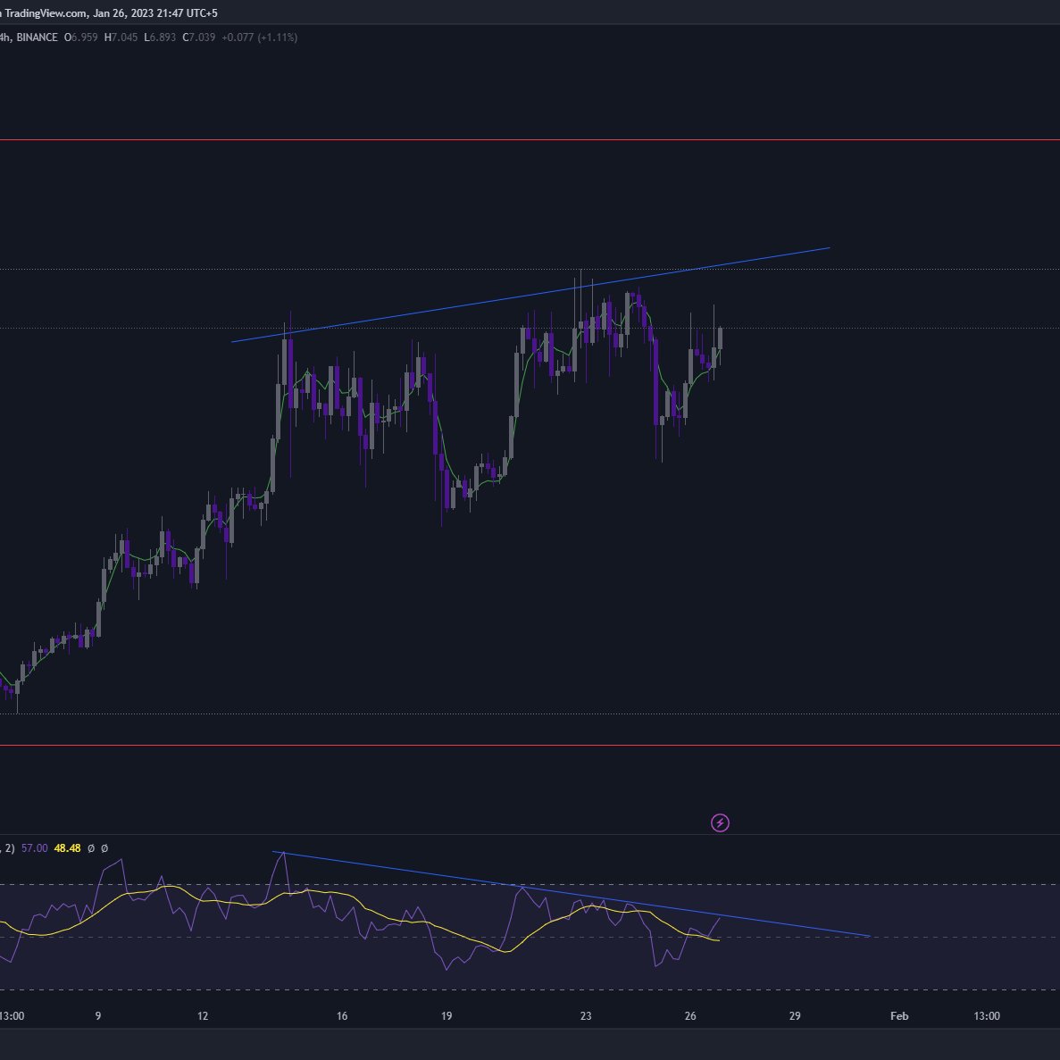The image size is (1060, 1060).
Task: Click the high price value 7.045
Action: point(124,38)
